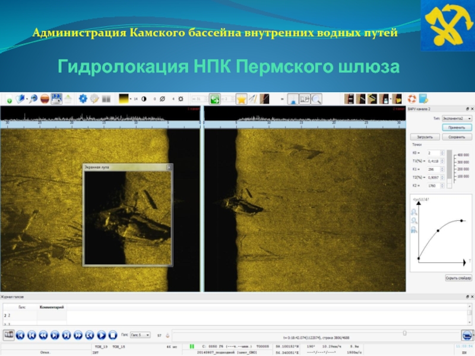
Task: Click the orange lifebuoy help icon
Action: tap(411, 98)
